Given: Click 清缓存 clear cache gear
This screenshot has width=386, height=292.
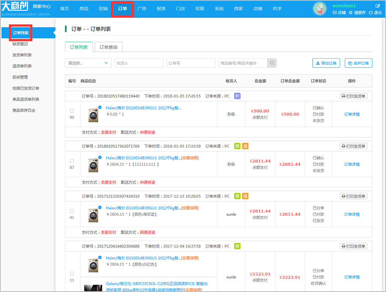Looking at the screenshot, I should click(357, 13).
